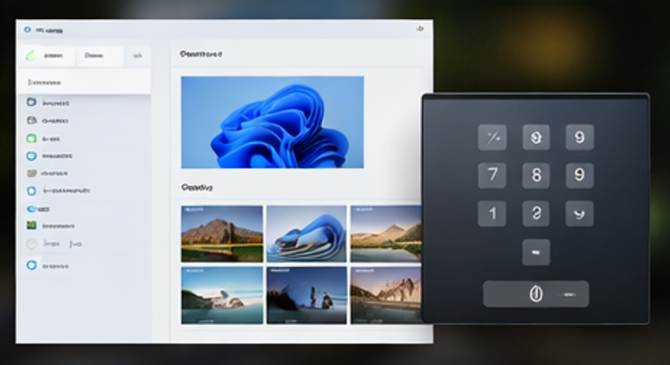Click the app icon in the title bar

(x=27, y=30)
